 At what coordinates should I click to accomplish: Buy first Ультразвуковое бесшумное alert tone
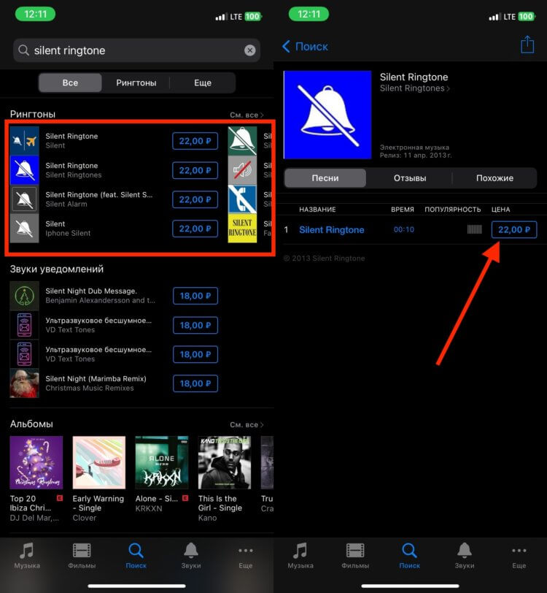(x=195, y=325)
